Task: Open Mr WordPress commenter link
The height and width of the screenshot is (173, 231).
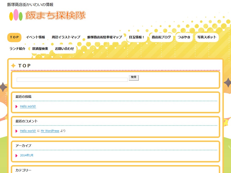Action: (50, 131)
